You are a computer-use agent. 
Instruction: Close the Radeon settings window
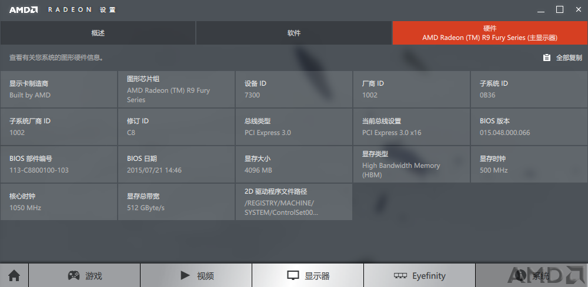click(578, 10)
